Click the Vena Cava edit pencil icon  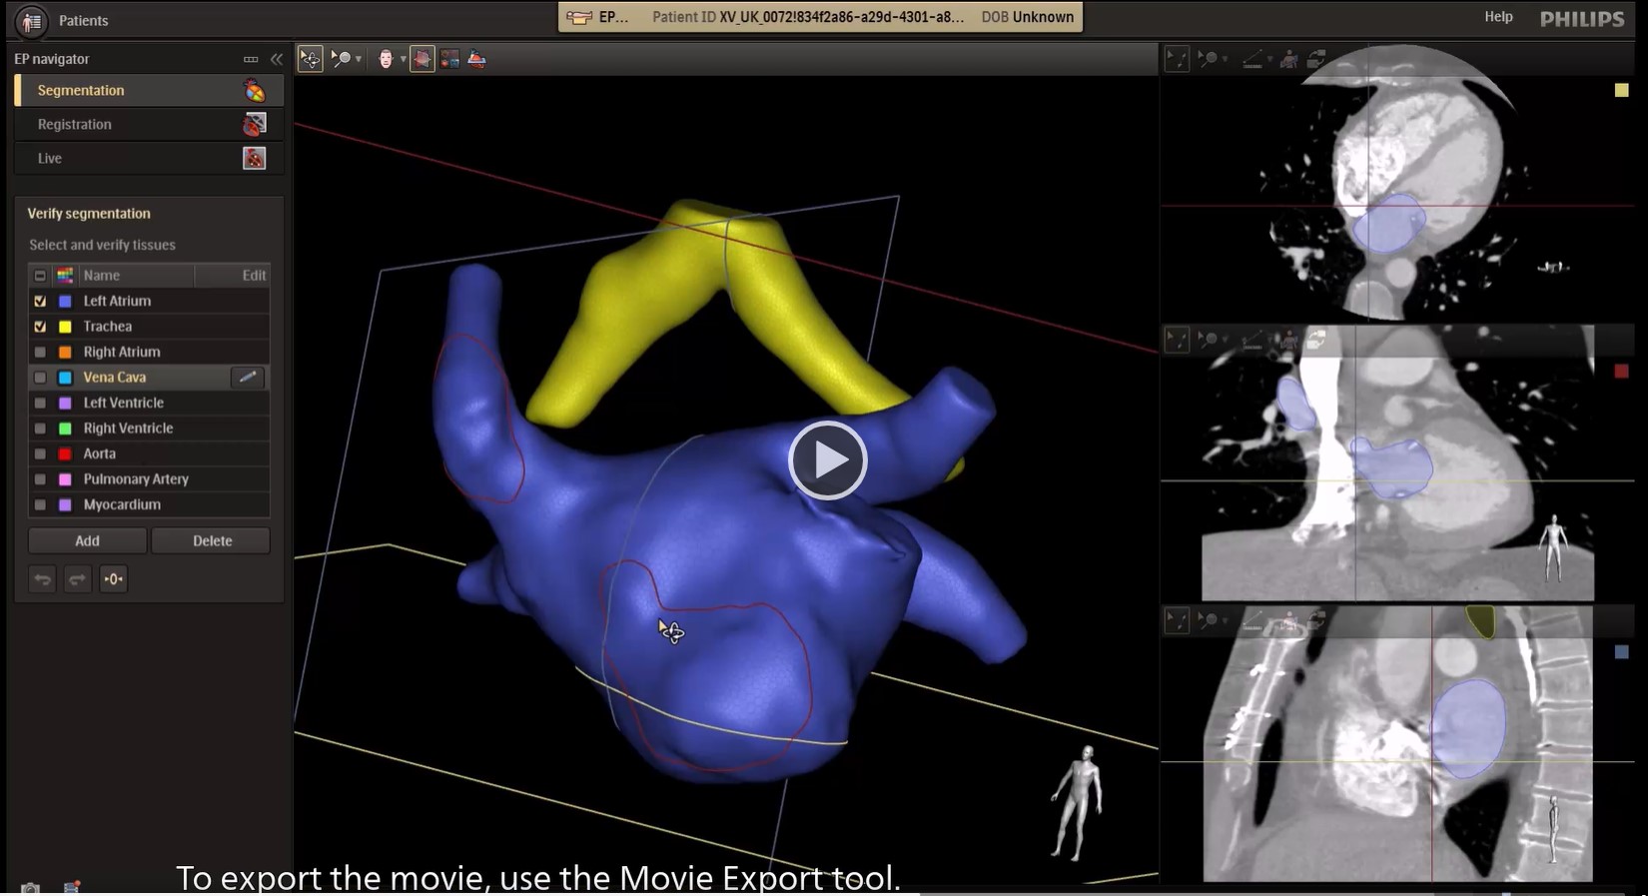click(248, 377)
